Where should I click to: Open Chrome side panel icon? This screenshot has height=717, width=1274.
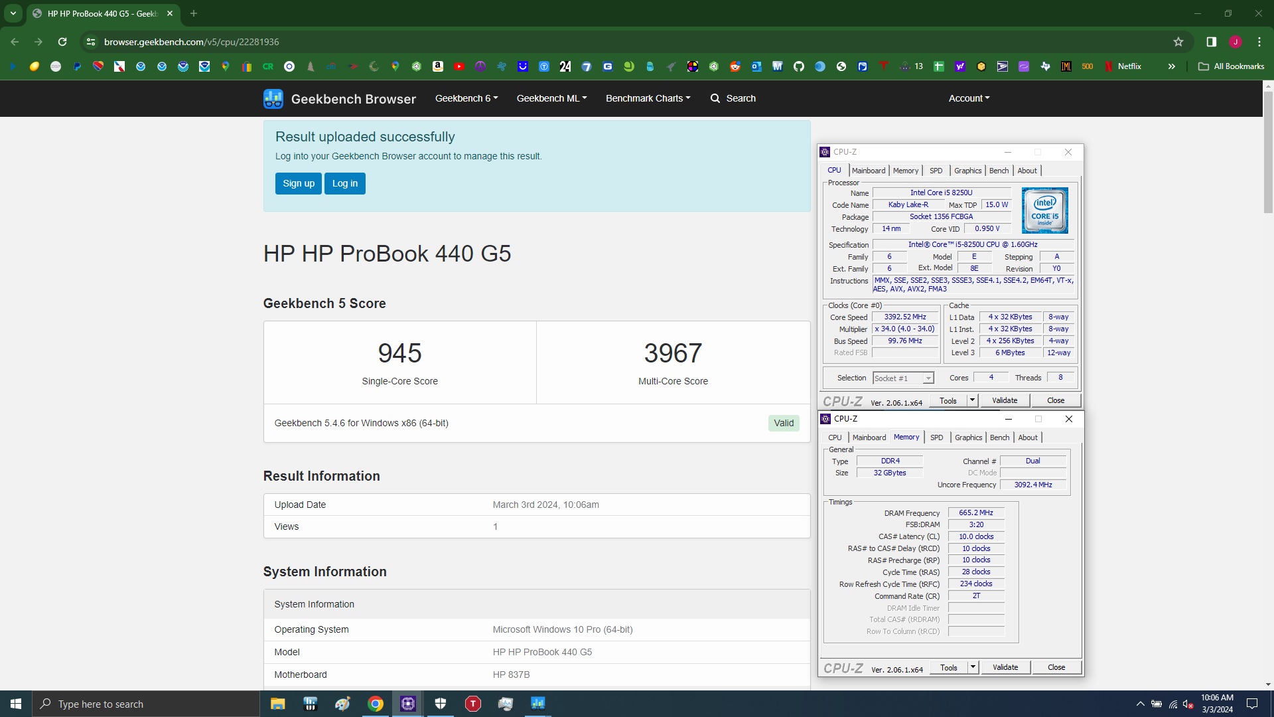pos(1212,42)
